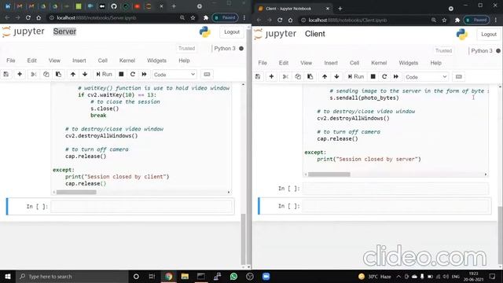Save the Client notebook with the save icon
Image resolution: width=503 pixels, height=283 pixels.
258,77
